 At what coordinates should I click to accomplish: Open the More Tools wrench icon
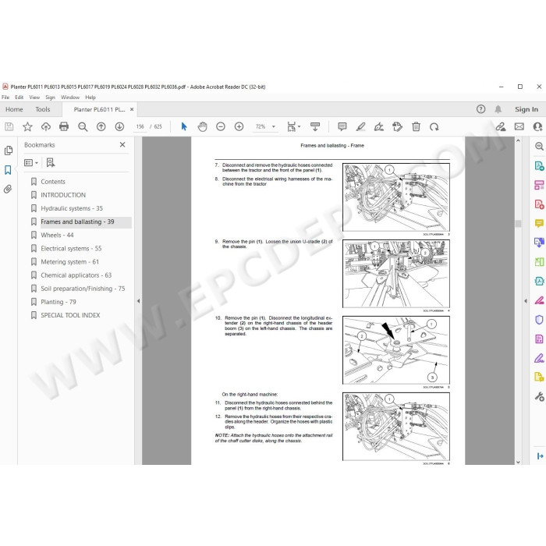point(539,396)
